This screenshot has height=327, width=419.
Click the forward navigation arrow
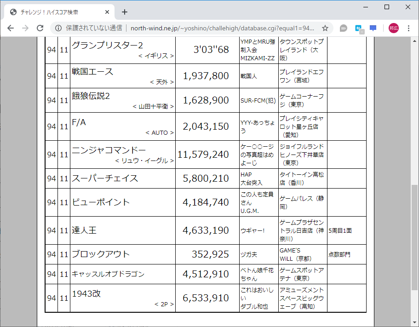(x=25, y=28)
